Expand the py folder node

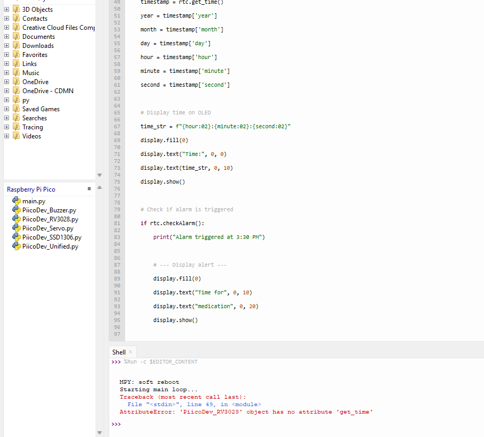point(6,100)
